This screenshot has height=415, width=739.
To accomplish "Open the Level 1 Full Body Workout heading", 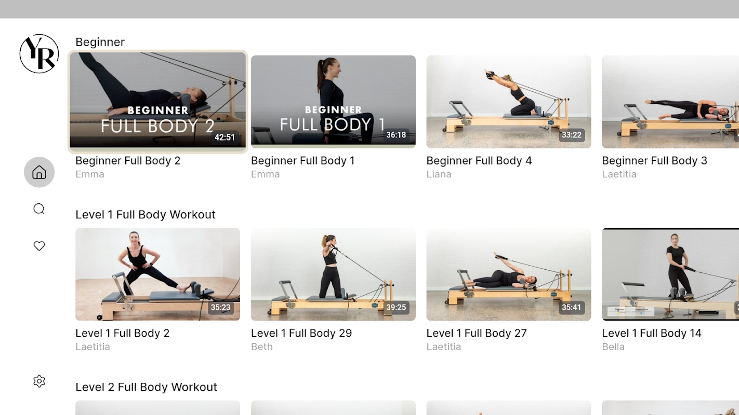I will click(x=146, y=214).
